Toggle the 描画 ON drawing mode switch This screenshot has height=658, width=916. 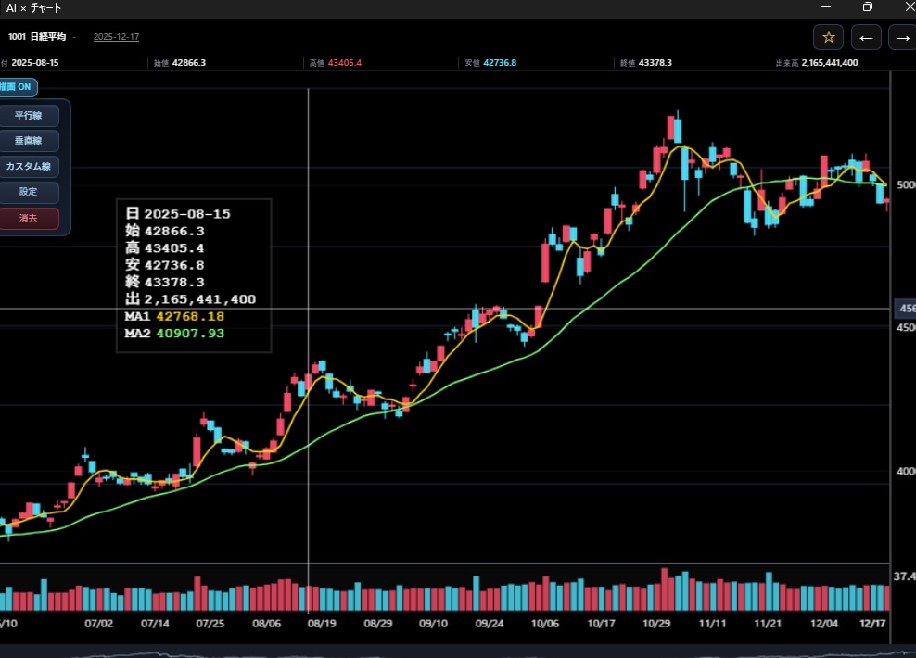[x=17, y=87]
